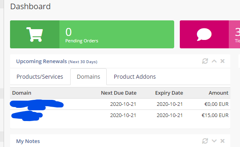Open the 0 Pending Orders tile
240x147 pixels.
click(92, 34)
